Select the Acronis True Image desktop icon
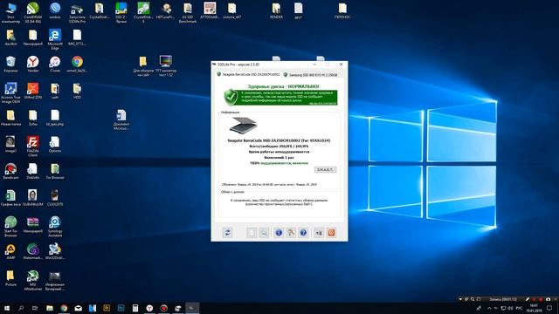 tap(10, 93)
